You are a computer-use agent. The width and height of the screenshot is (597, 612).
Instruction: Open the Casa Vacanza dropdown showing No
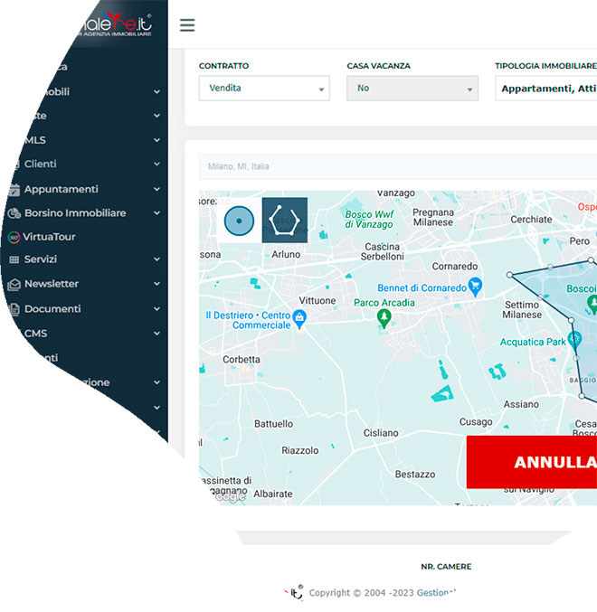(x=412, y=89)
